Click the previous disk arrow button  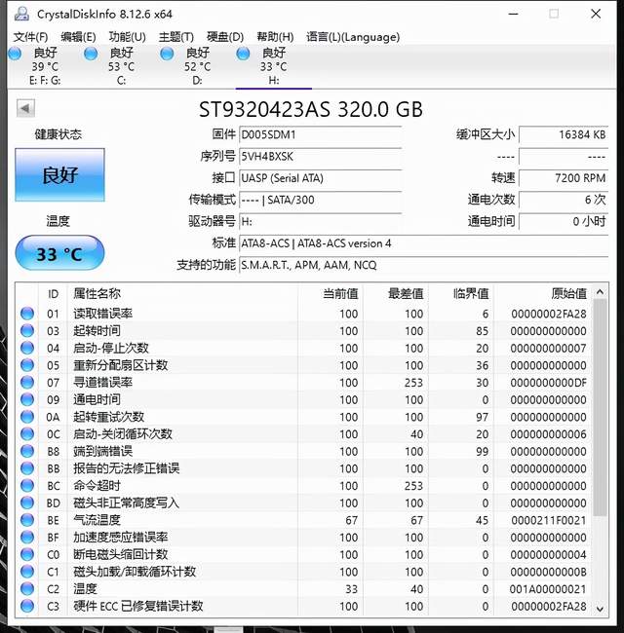pos(25,108)
